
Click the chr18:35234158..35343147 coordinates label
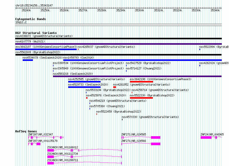[x=34, y=5]
